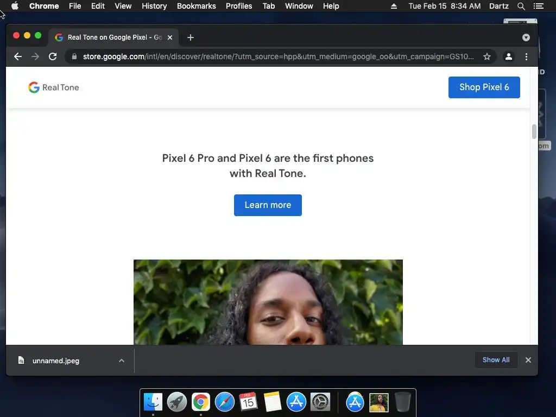Click the Shop Pixel 6 button
556x417 pixels.
tap(484, 87)
